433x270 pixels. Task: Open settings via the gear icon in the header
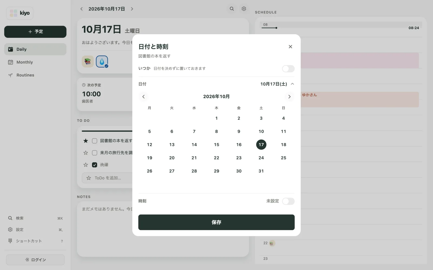(x=244, y=9)
